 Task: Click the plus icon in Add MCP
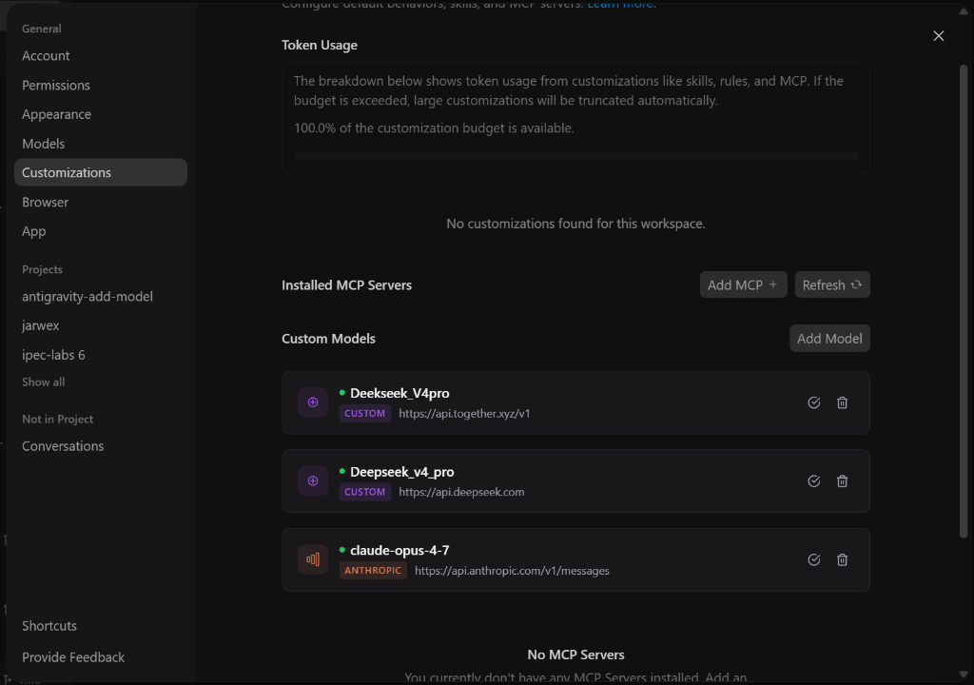click(x=773, y=284)
